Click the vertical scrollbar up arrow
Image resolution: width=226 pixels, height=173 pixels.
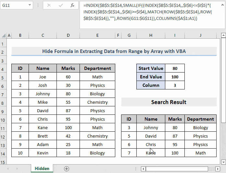pos(223,35)
